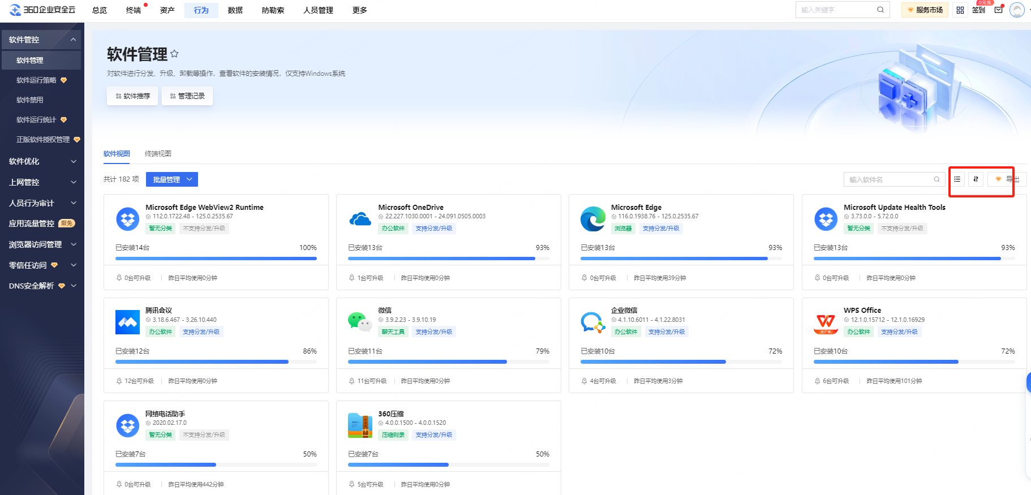This screenshot has width=1031, height=495.
Task: Open the 服务市场 button
Action: click(925, 10)
